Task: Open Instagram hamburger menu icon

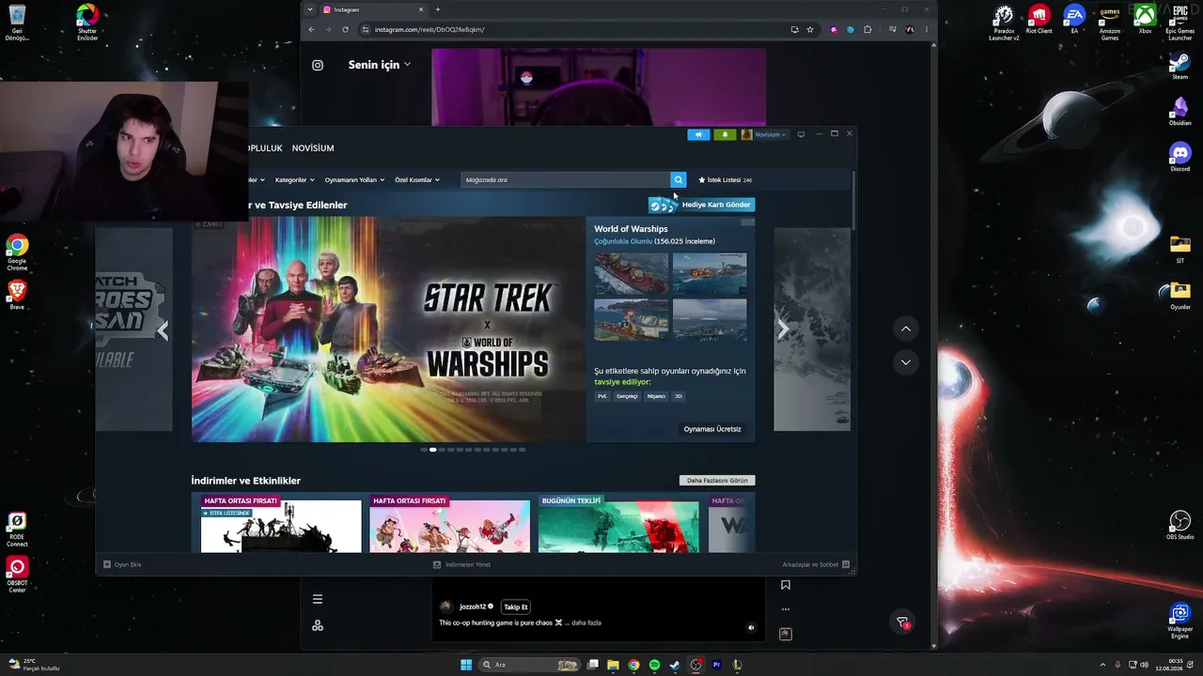Action: [318, 599]
